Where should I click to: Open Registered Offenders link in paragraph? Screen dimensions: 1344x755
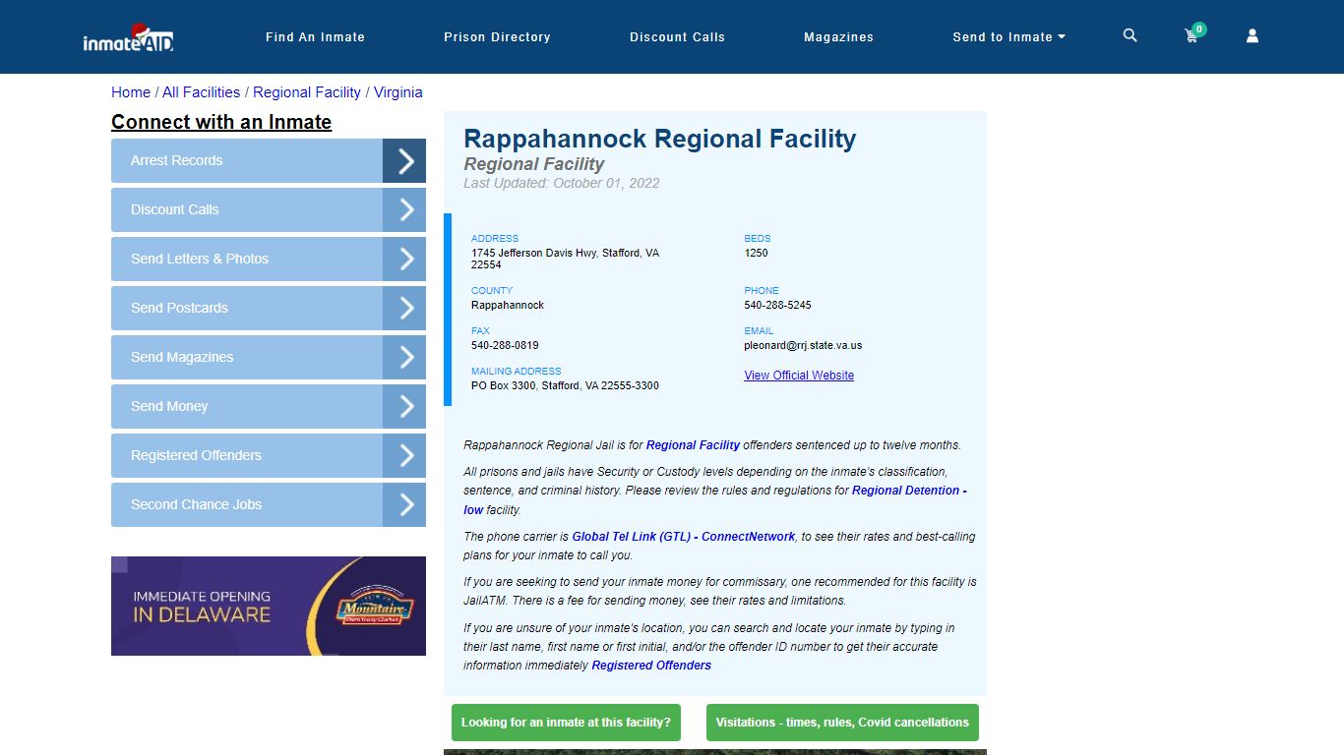pyautogui.click(x=651, y=666)
